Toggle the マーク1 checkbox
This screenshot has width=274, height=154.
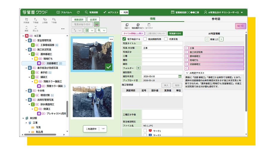tap(145, 131)
